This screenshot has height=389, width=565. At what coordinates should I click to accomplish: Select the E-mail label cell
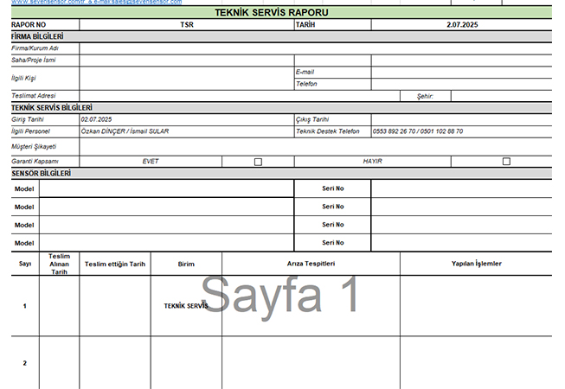tap(332, 73)
